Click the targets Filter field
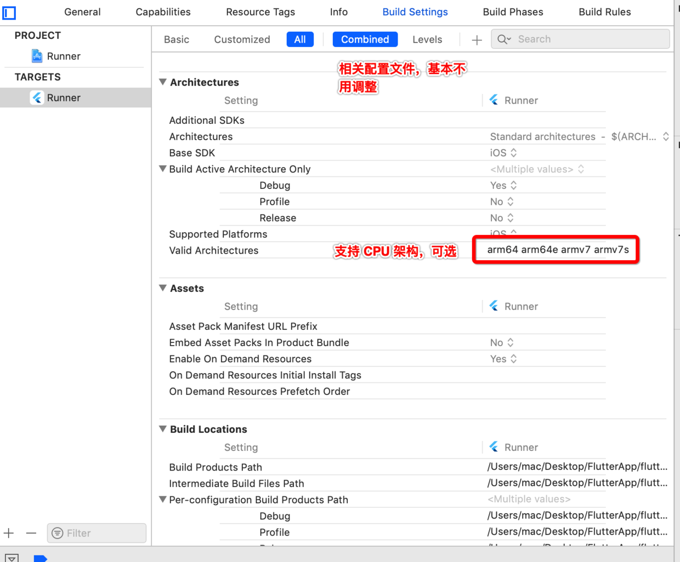The width and height of the screenshot is (680, 562). click(x=97, y=533)
